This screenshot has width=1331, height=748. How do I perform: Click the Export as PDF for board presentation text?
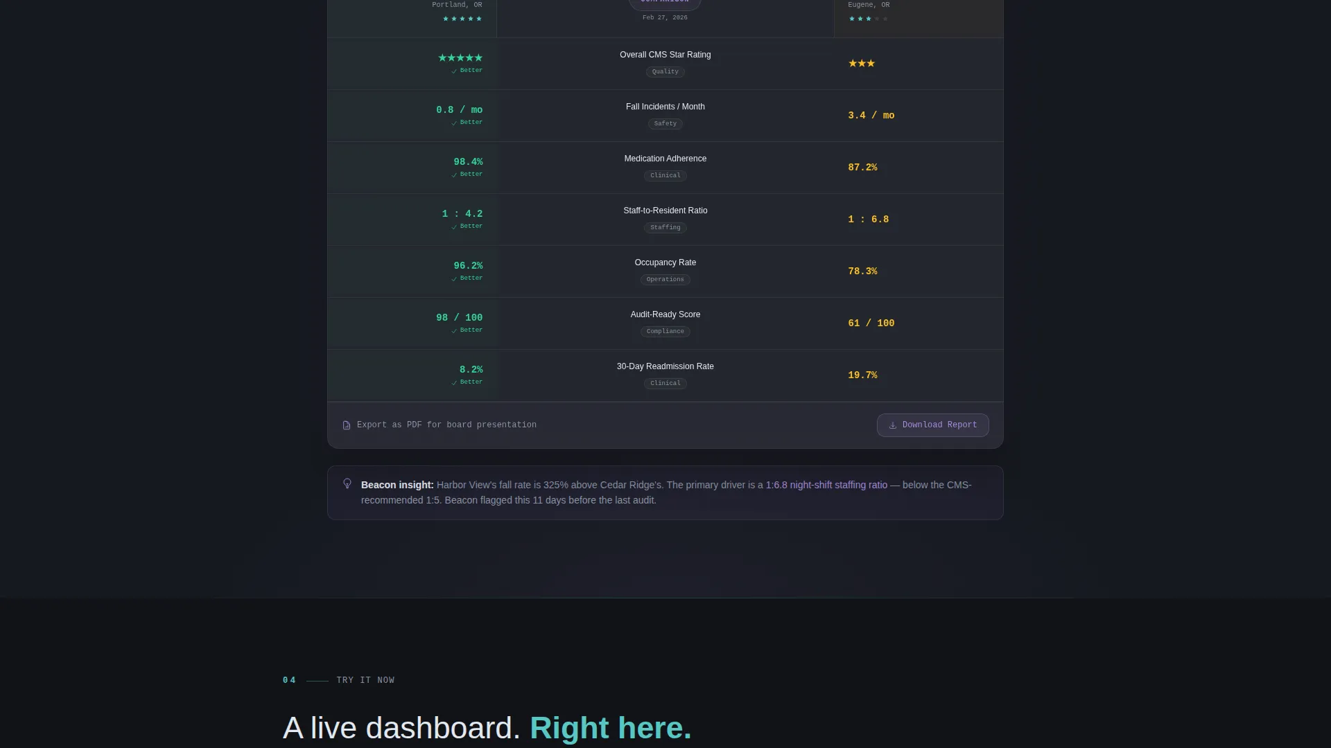[x=446, y=425]
